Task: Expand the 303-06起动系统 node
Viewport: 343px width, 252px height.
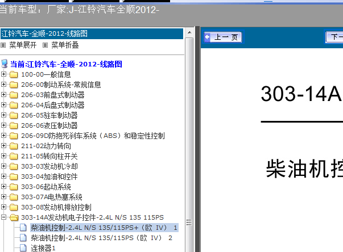Action: (x=3, y=187)
